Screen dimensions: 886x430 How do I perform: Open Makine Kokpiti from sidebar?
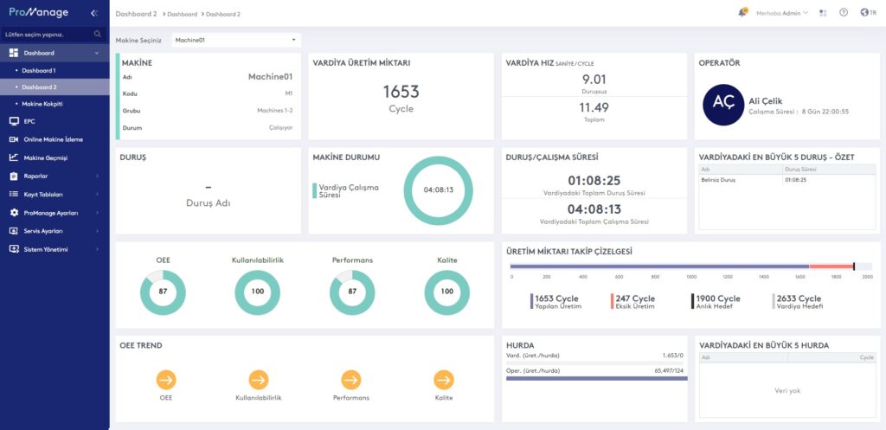tap(42, 104)
